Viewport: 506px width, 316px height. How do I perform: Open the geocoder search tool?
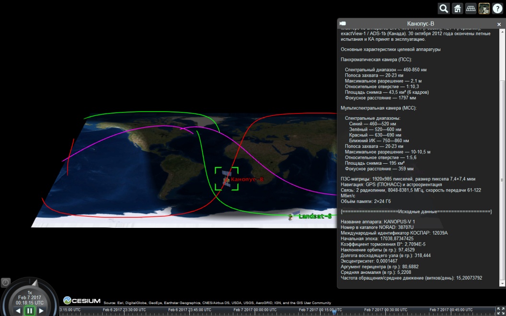pyautogui.click(x=444, y=9)
